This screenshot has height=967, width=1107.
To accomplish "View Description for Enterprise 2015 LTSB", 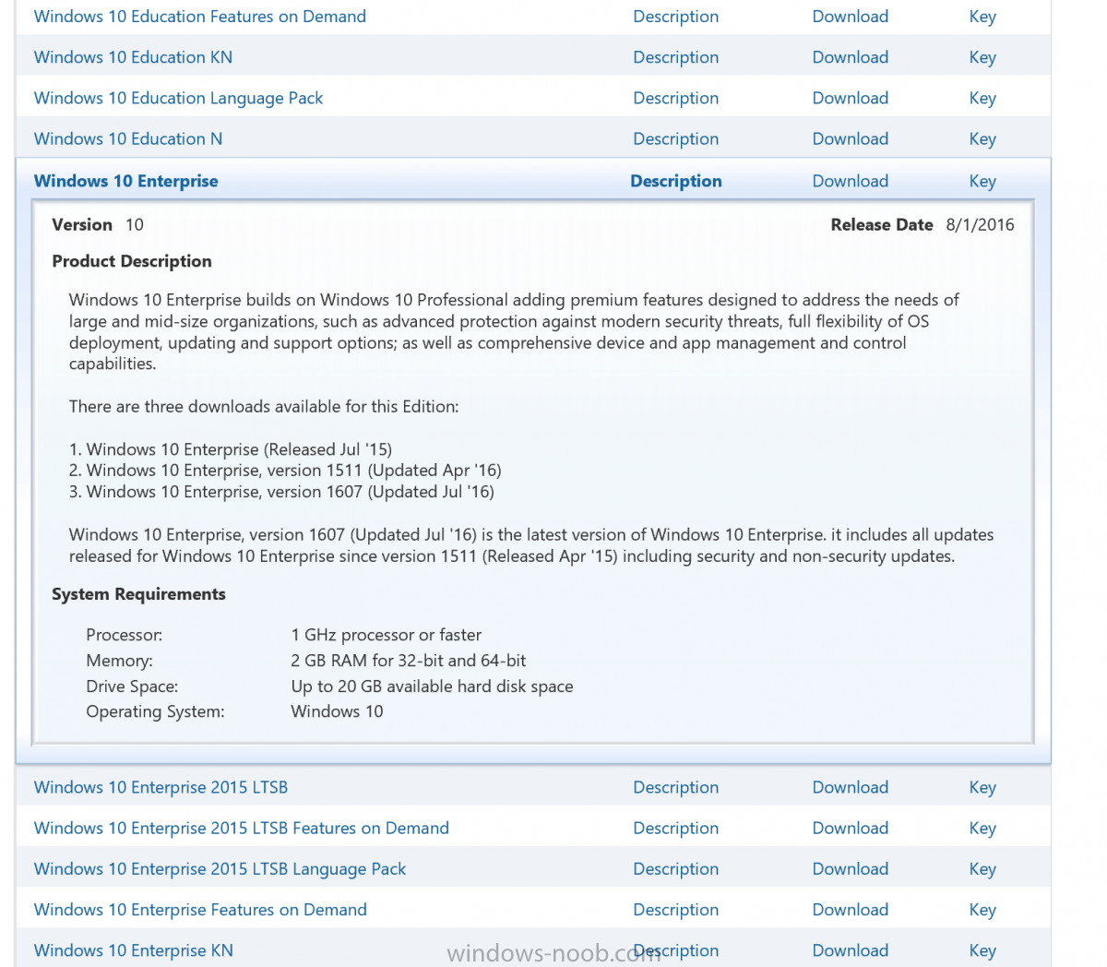I will (x=675, y=787).
